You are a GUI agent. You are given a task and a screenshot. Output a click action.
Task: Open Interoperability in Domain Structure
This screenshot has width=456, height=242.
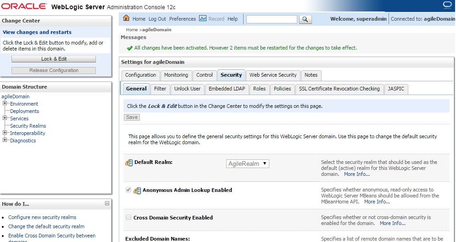click(28, 133)
